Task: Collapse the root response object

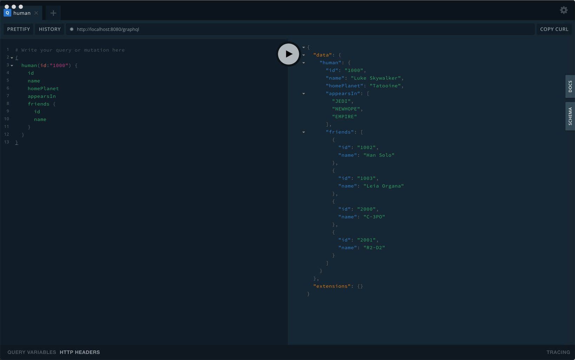Action: coord(304,47)
